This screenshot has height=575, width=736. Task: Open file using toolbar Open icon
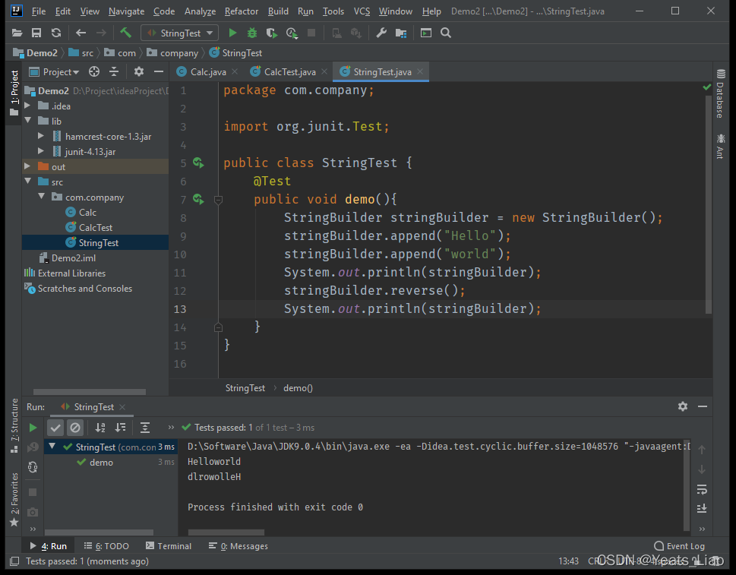click(17, 33)
